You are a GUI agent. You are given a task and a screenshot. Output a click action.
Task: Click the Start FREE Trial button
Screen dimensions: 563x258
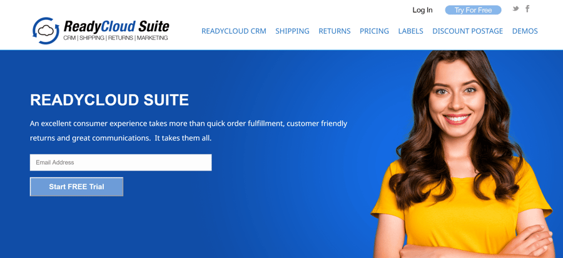[x=76, y=187]
